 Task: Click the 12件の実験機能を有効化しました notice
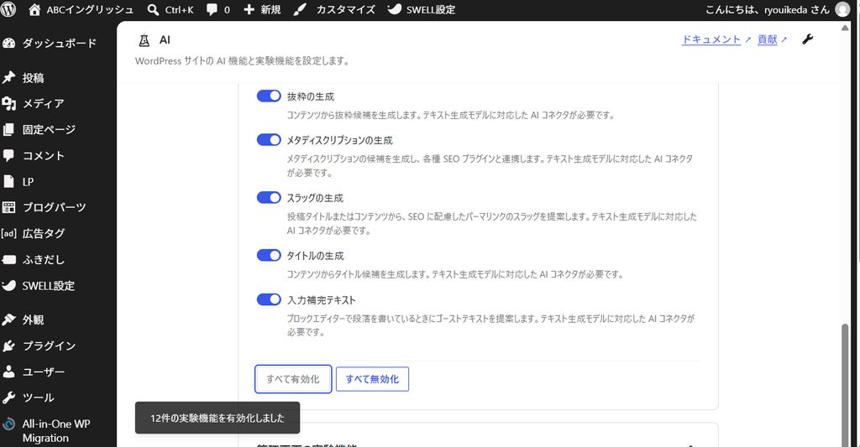(x=218, y=418)
